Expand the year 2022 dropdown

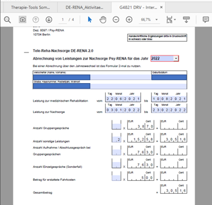176,59
